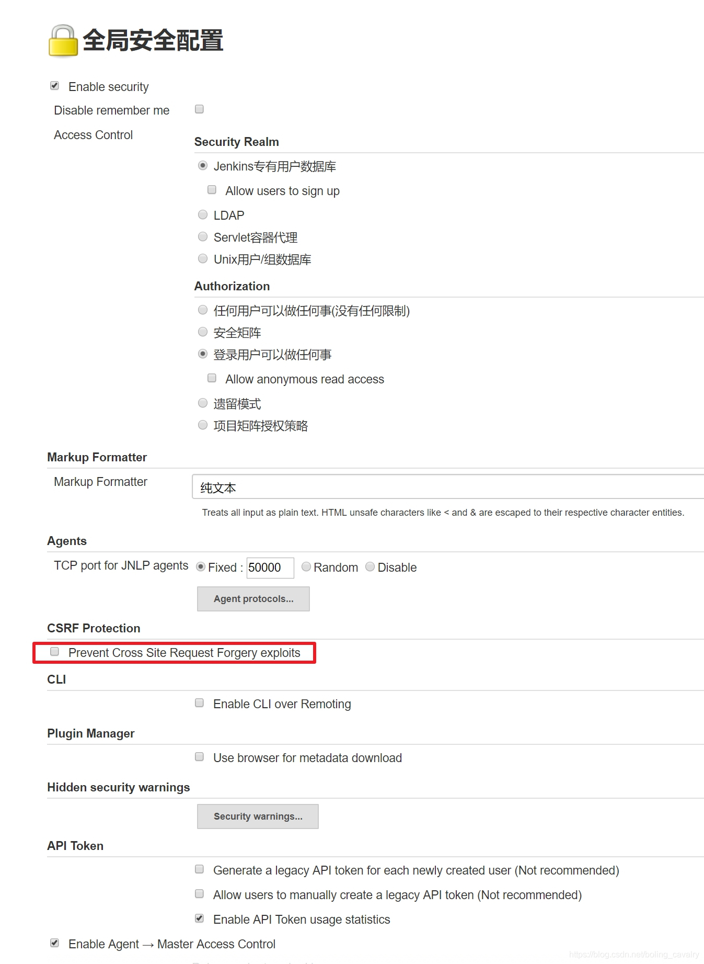Image resolution: width=704 pixels, height=964 pixels.
Task: Select Disable TCP port option
Action: pyautogui.click(x=370, y=567)
